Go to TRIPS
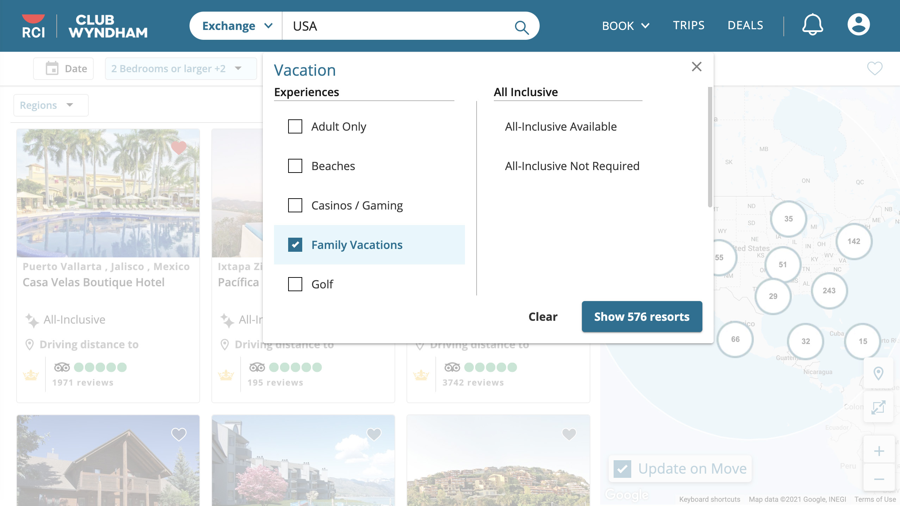The image size is (900, 506). tap(689, 25)
